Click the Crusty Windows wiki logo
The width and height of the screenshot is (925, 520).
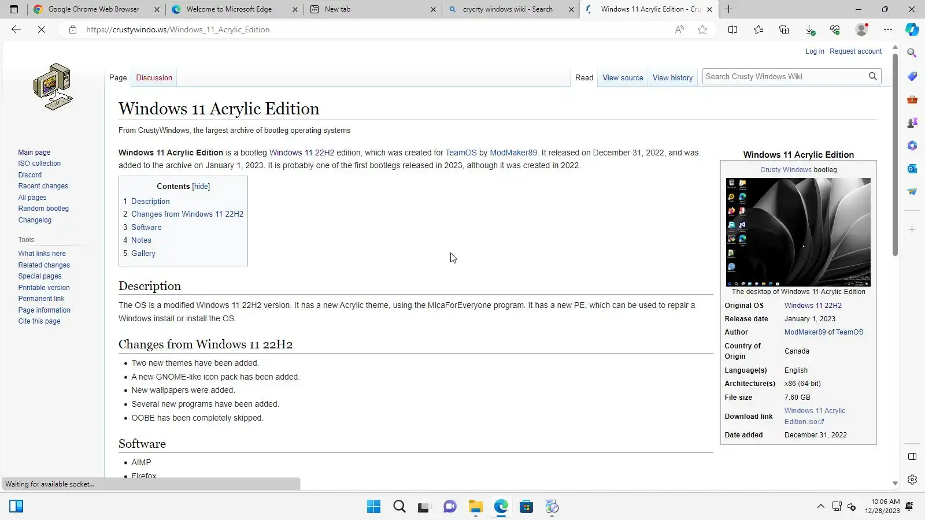(53, 86)
